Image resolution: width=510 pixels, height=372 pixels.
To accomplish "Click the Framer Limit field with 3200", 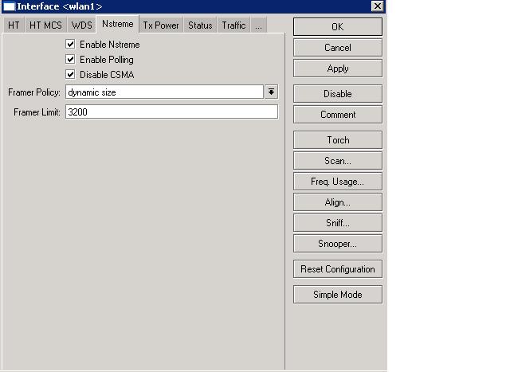I will pos(172,112).
